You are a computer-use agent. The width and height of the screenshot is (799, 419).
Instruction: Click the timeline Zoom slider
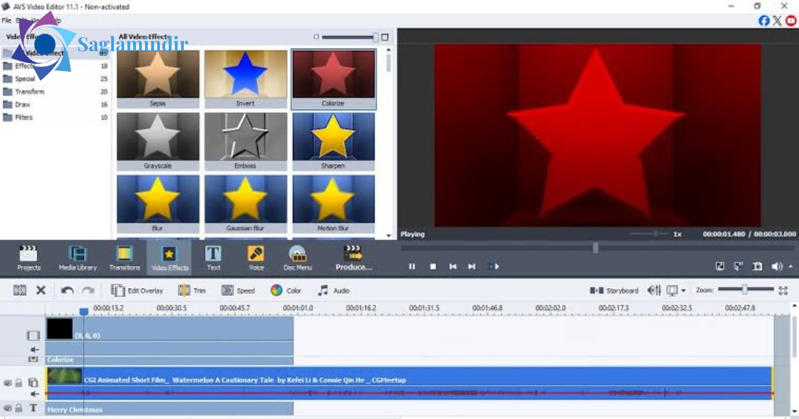746,289
